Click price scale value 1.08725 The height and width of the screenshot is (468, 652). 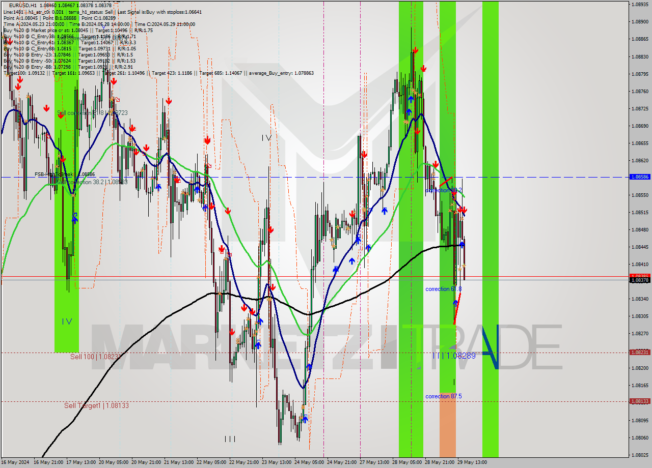(640, 109)
